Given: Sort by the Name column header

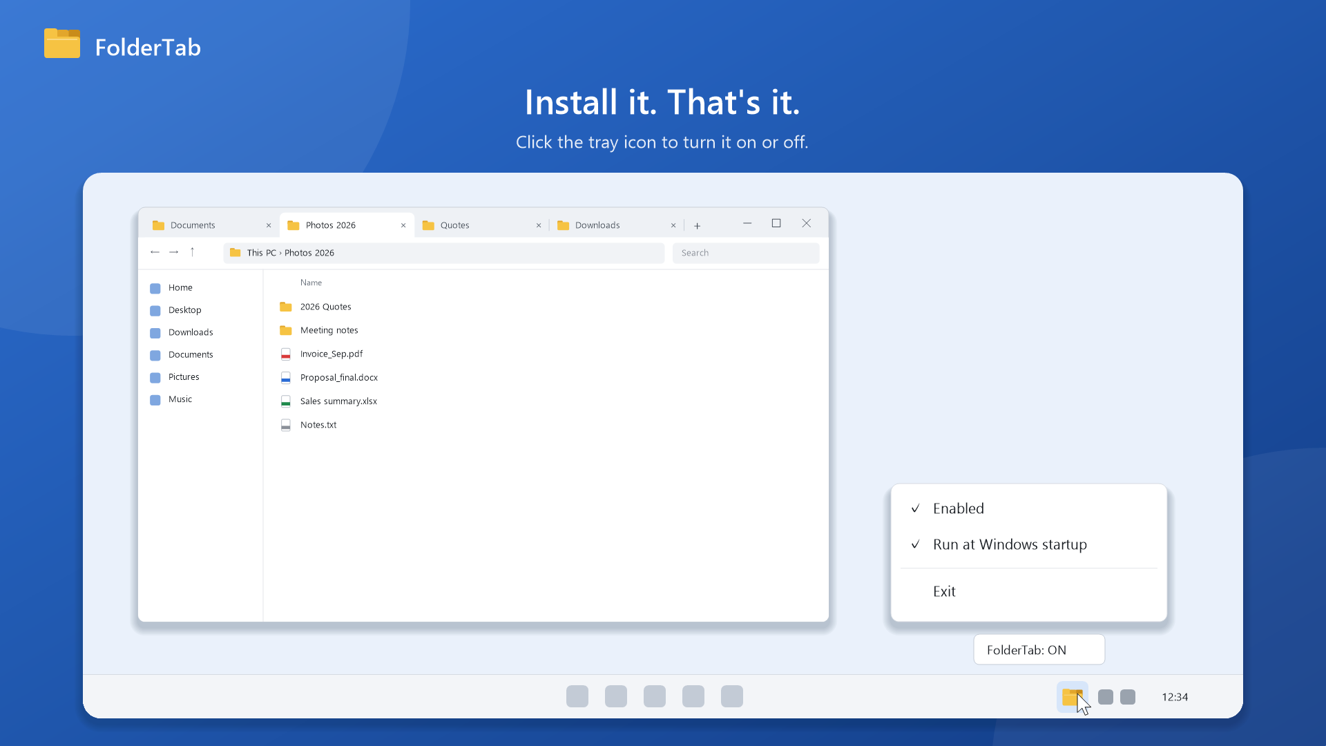Looking at the screenshot, I should 311,283.
